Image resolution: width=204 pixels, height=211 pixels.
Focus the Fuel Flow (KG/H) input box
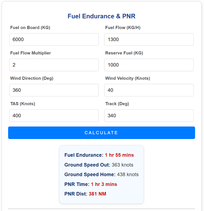click(x=149, y=40)
